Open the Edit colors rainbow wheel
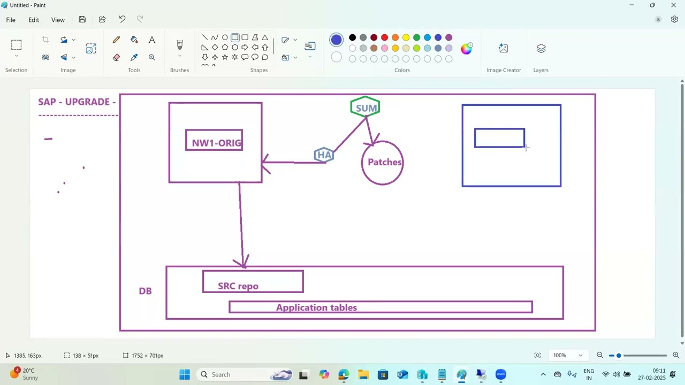 [467, 49]
